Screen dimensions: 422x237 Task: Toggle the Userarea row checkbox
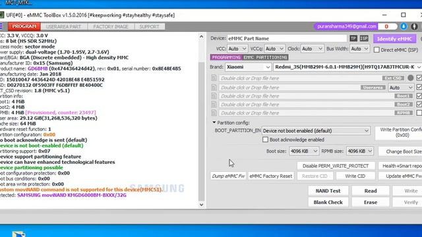(419, 88)
